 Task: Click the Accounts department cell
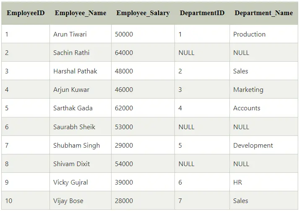tap(264, 108)
